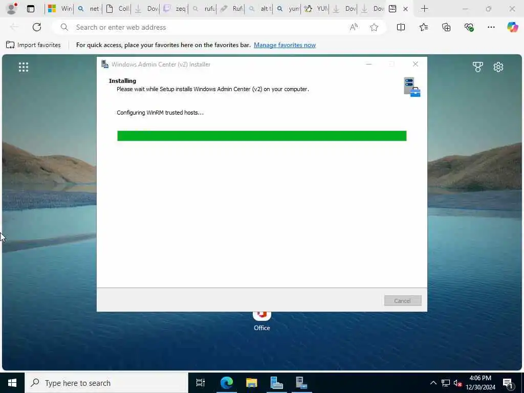Open the muted volume tray icon
This screenshot has height=393, width=524.
click(x=457, y=383)
